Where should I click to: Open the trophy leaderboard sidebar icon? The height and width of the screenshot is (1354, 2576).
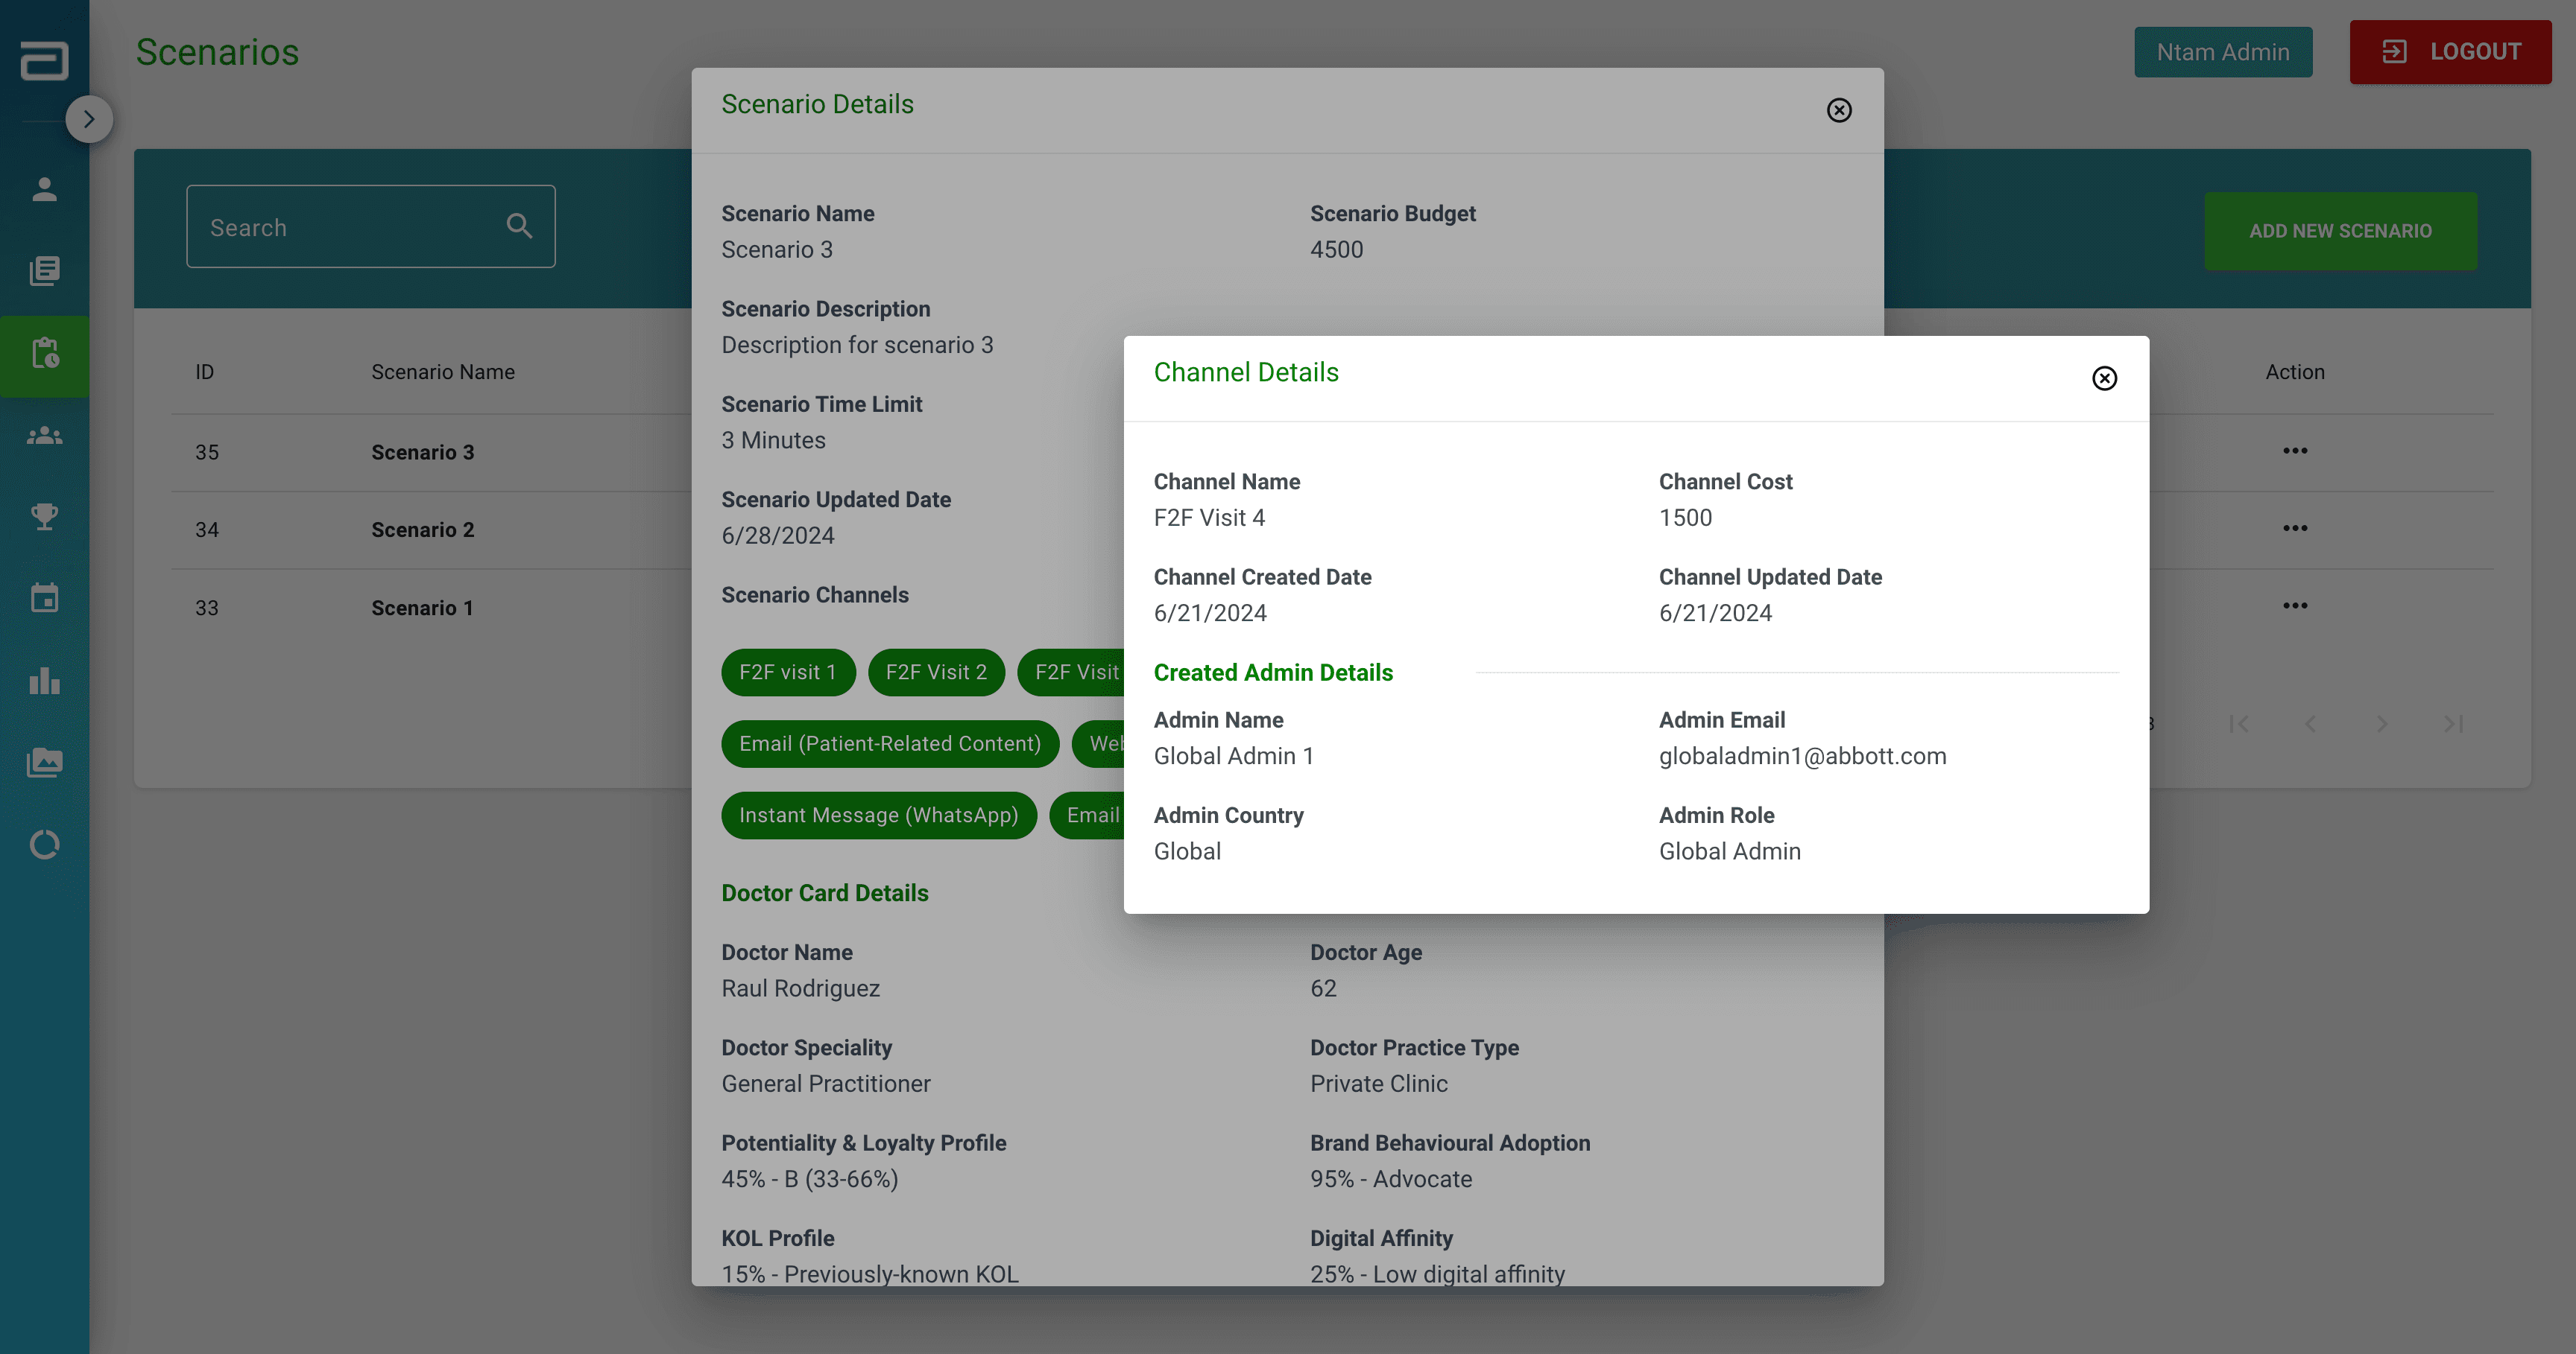click(44, 517)
